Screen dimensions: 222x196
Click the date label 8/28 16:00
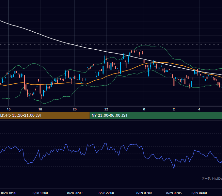8,193
